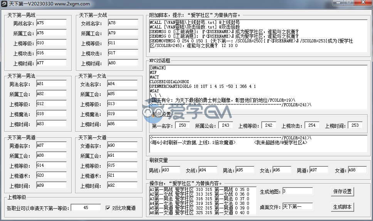Edit the 第一名字 color value 250

[182, 125]
